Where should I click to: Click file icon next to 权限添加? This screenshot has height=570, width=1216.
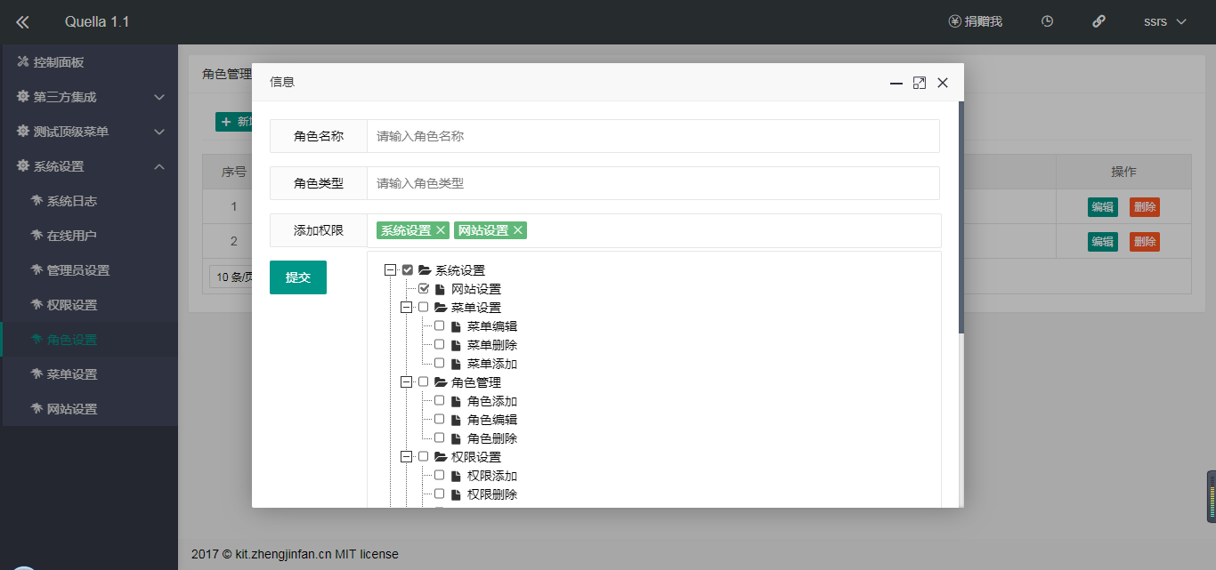[x=456, y=476]
